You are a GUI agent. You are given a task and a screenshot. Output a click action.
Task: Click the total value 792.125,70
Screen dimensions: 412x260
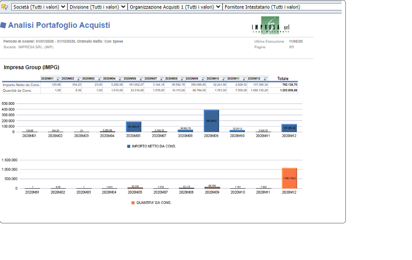point(290,85)
